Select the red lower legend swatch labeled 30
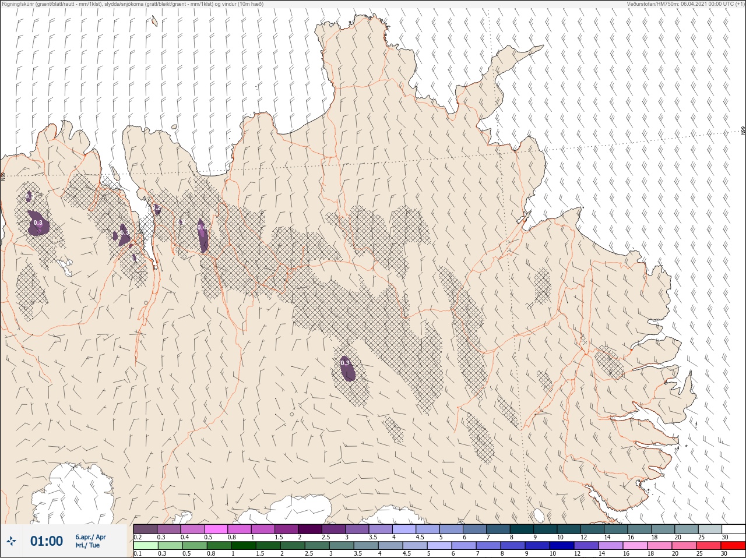Screen dimensions: 746x558 click(x=733, y=546)
